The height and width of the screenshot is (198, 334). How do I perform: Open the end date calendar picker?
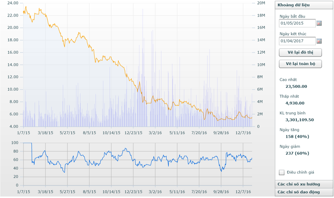pyautogui.click(x=319, y=41)
